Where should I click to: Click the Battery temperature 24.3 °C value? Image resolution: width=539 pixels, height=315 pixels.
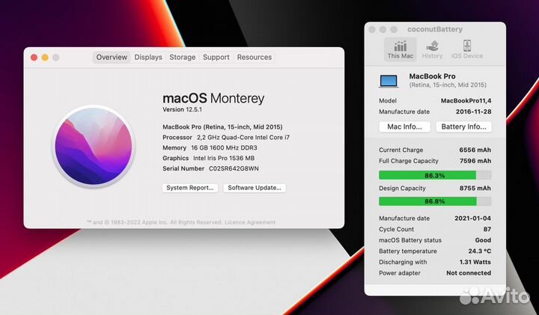coord(480,251)
